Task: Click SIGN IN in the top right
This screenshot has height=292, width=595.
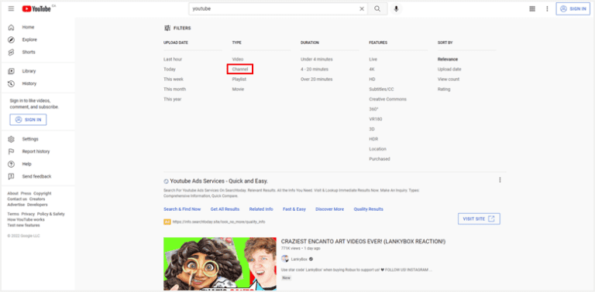Action: click(573, 8)
